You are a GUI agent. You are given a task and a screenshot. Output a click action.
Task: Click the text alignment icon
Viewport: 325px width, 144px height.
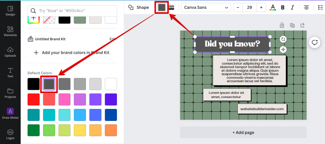(x=306, y=7)
